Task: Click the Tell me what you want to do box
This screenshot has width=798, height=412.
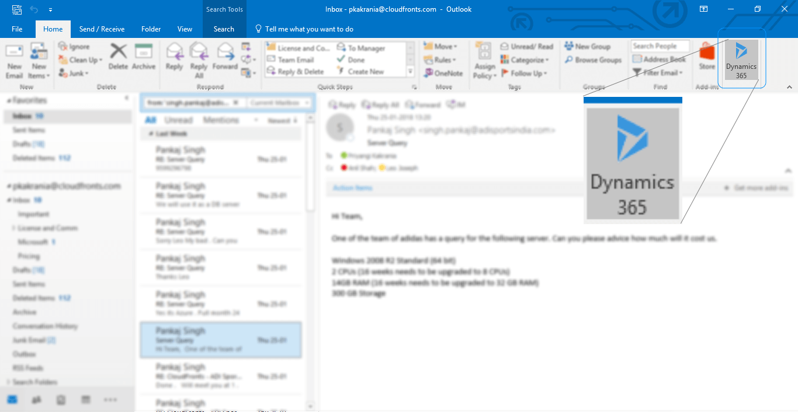Action: coord(304,29)
